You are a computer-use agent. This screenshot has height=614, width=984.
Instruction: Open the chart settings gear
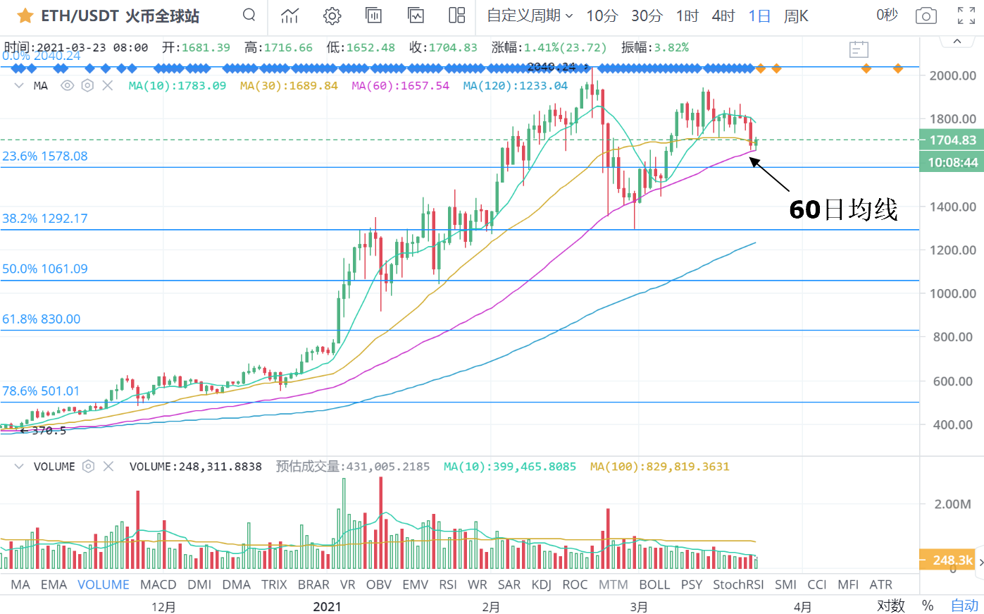332,16
